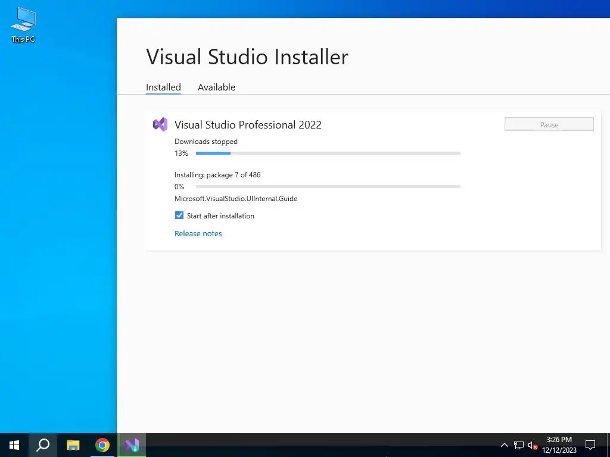Open the notification center icon
The width and height of the screenshot is (610, 457).
click(x=590, y=445)
